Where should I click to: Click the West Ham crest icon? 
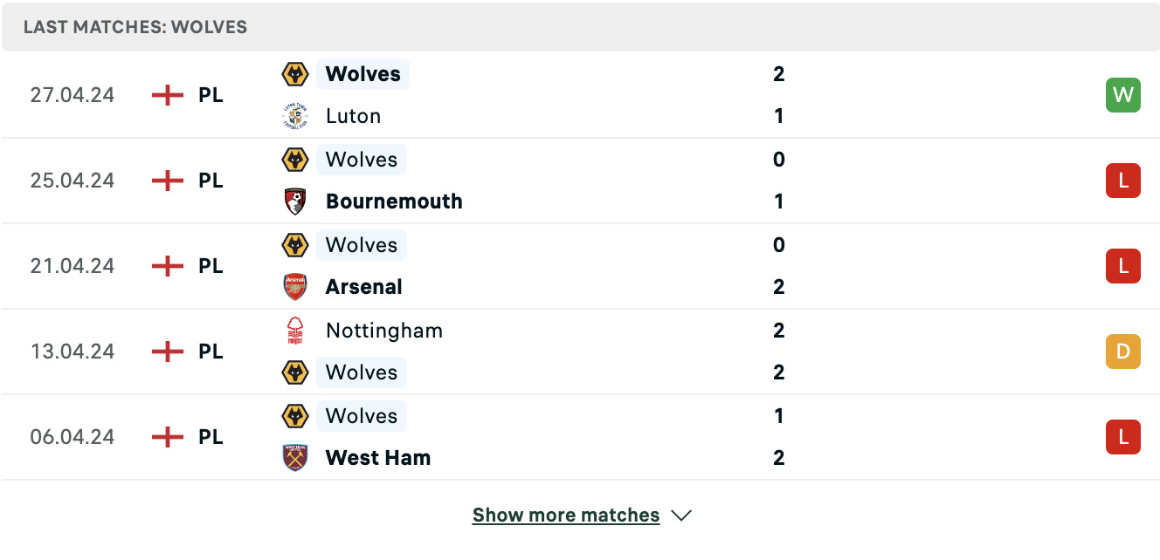(x=295, y=458)
